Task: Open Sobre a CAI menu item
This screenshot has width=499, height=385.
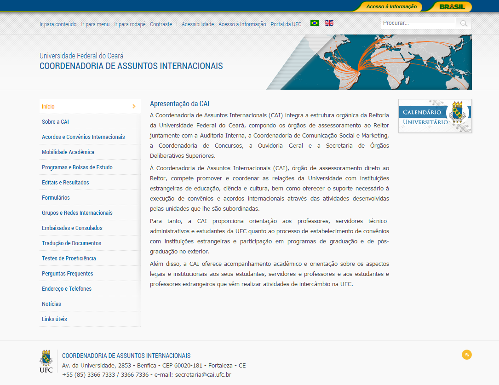Action: point(55,122)
